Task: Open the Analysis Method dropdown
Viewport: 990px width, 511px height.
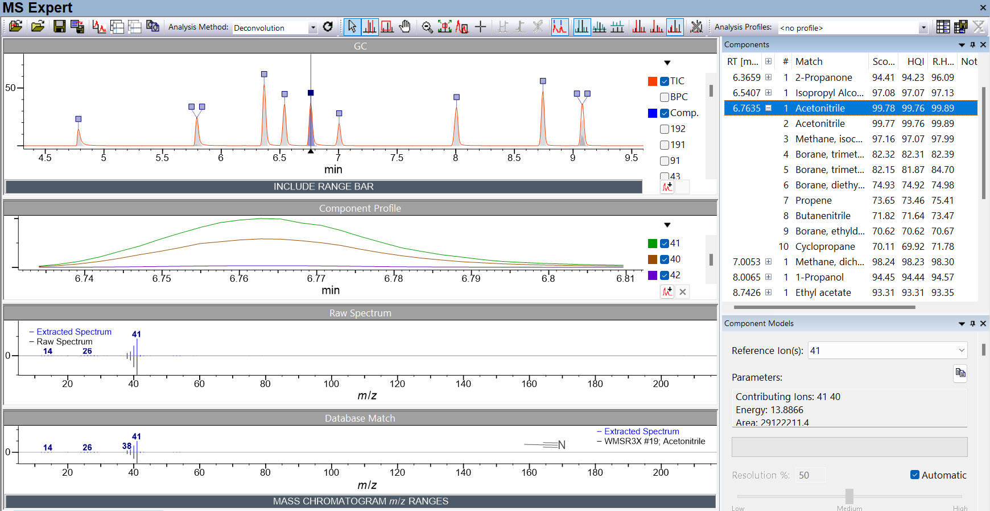Action: coord(312,28)
